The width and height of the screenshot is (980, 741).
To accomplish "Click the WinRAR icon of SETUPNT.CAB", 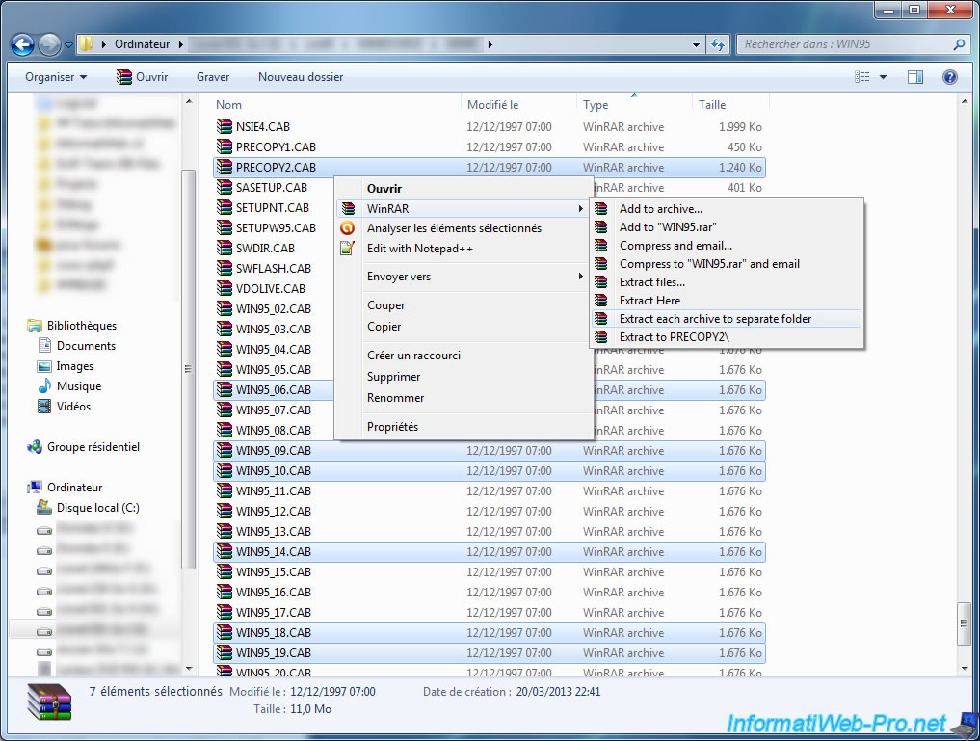I will coord(225,207).
